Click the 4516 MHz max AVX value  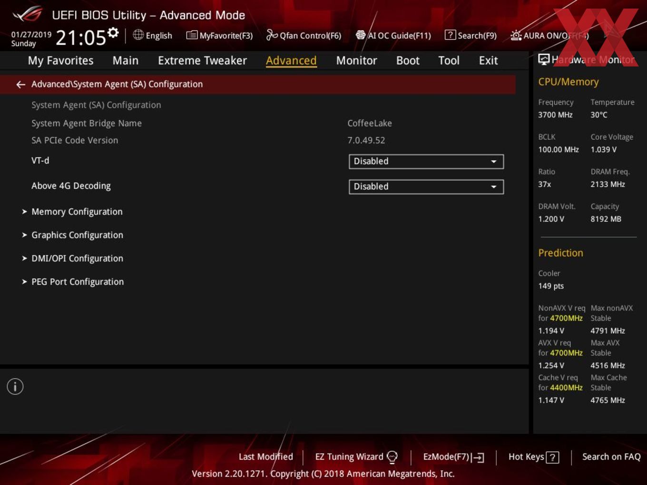[608, 365]
